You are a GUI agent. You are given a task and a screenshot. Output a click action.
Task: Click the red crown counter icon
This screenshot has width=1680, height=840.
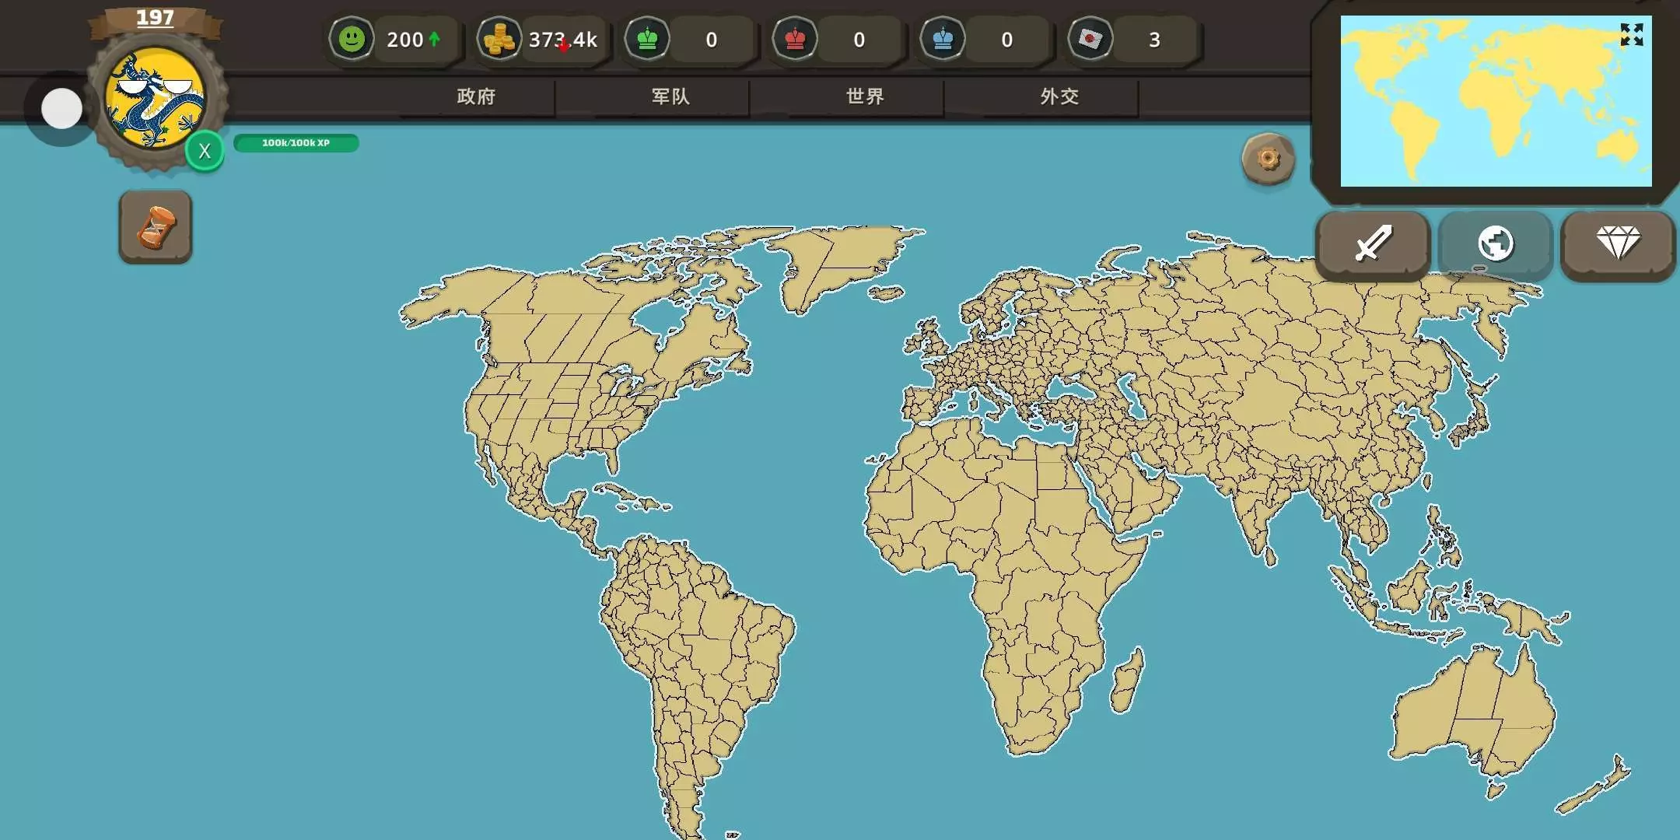(x=795, y=39)
